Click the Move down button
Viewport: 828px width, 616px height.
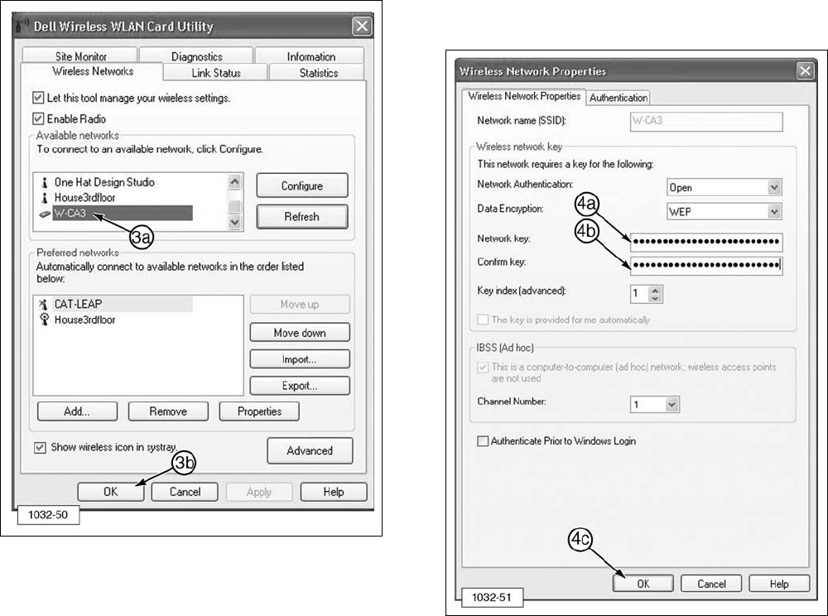click(x=300, y=333)
